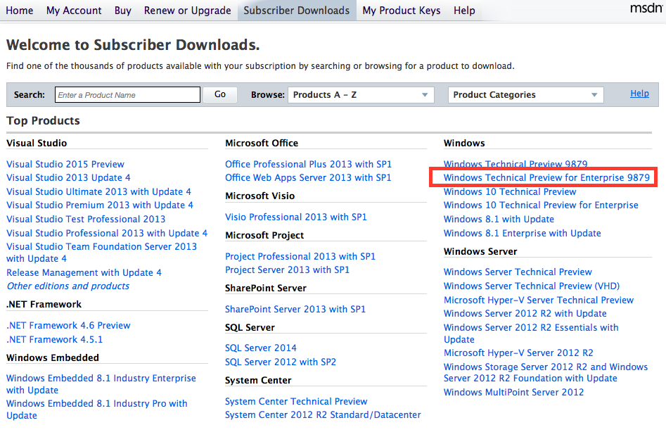The image size is (666, 437).
Task: Select Renew or Upgrade
Action: point(187,11)
